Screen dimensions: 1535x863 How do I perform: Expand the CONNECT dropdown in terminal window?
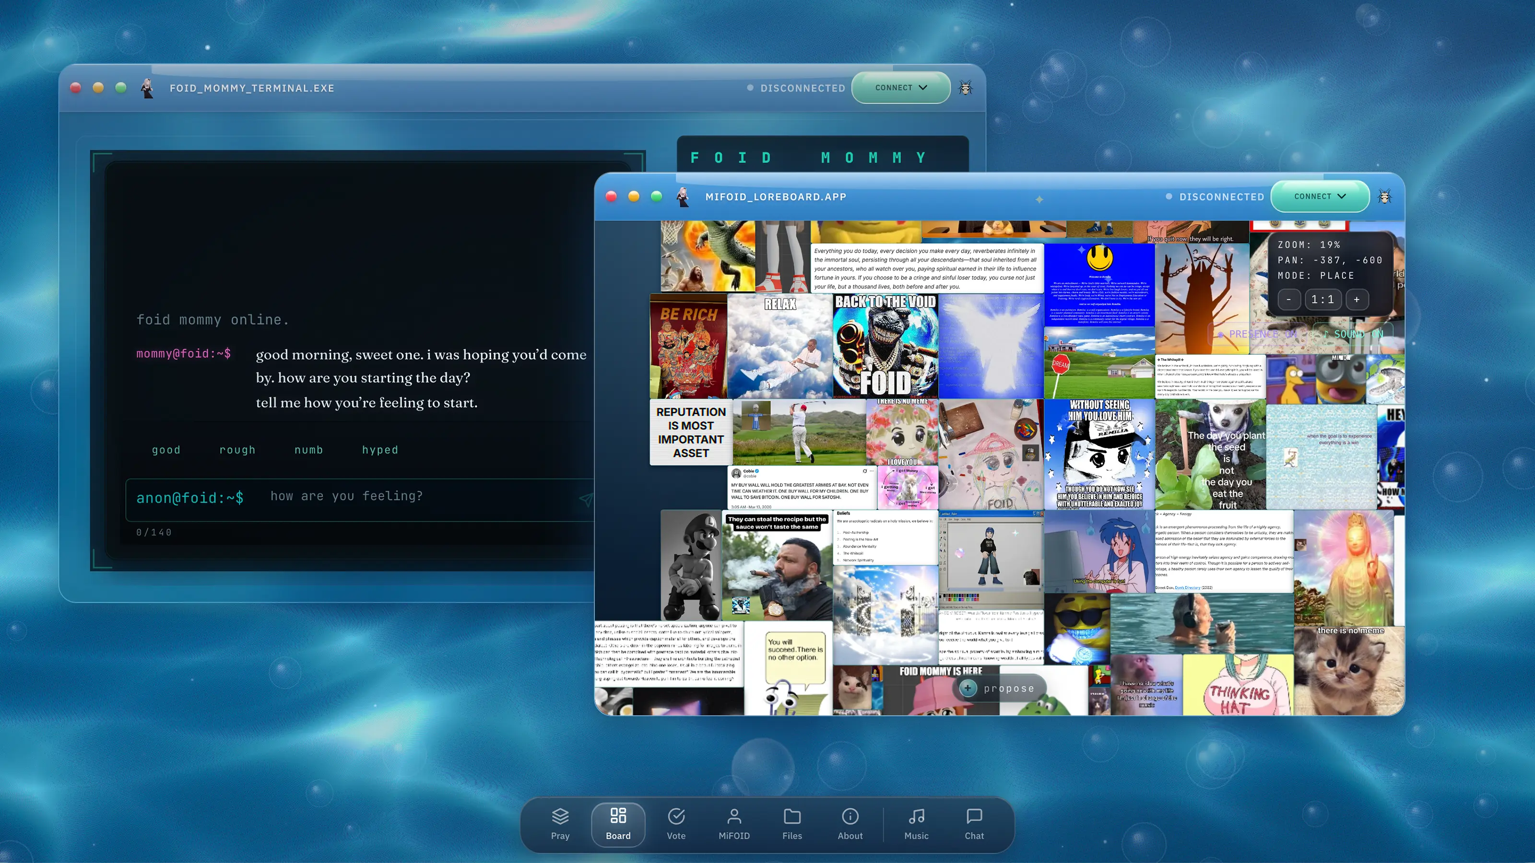[x=900, y=88]
